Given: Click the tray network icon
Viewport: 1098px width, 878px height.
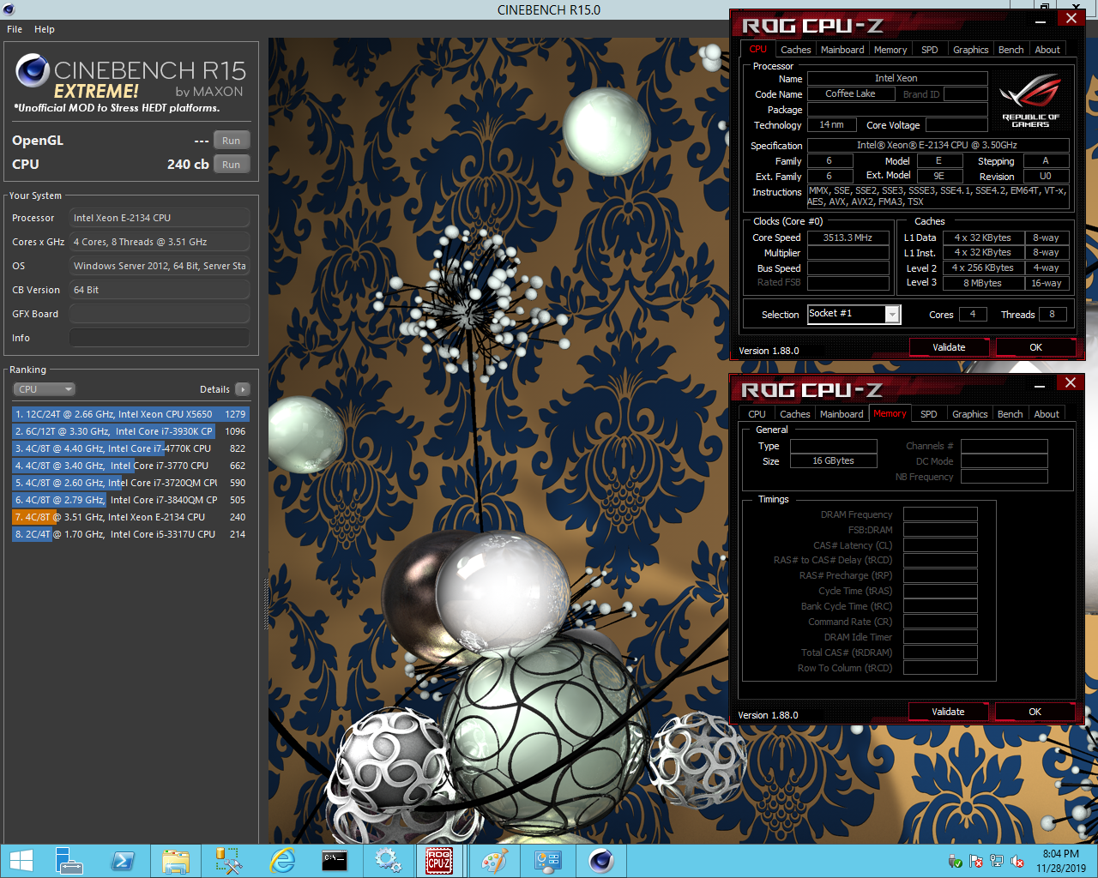Looking at the screenshot, I should pos(997,861).
